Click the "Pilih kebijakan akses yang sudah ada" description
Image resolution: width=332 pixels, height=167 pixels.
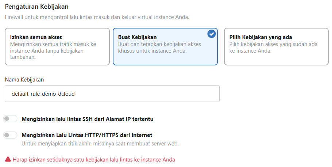[x=273, y=48]
